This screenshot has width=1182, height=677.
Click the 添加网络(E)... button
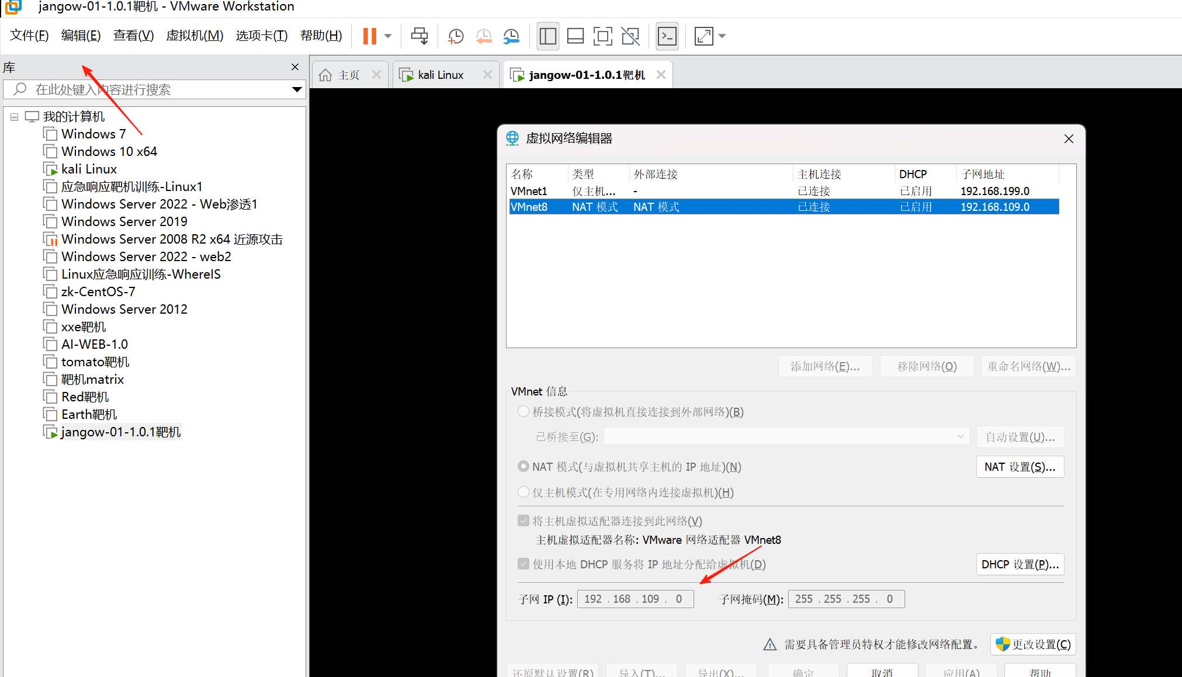click(x=825, y=366)
